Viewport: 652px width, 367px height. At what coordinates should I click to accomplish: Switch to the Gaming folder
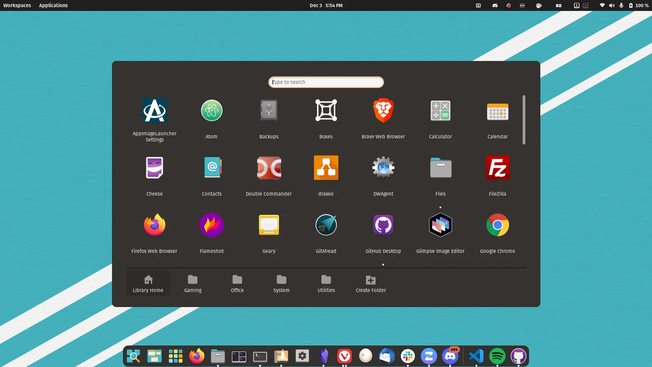(x=193, y=284)
